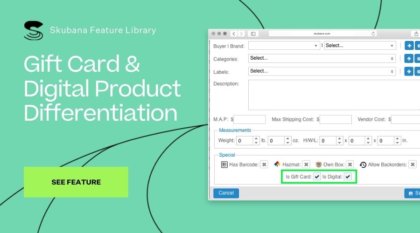This screenshot has height=233, width=420.
Task: Click the Special section label
Action: (x=227, y=155)
